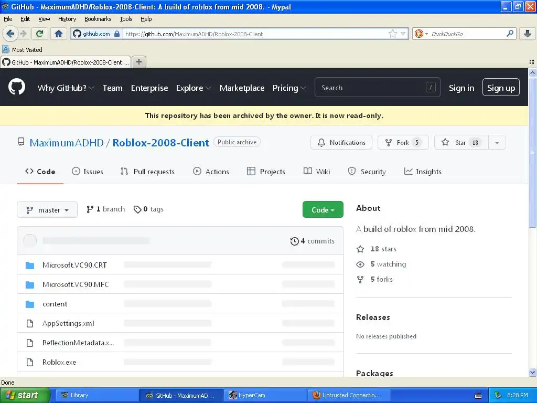The image size is (537, 403).
Task: Switch to the Security tab
Action: click(367, 172)
